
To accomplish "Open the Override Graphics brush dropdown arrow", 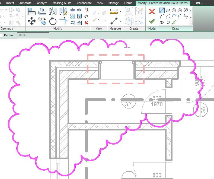I will pos(98,20).
